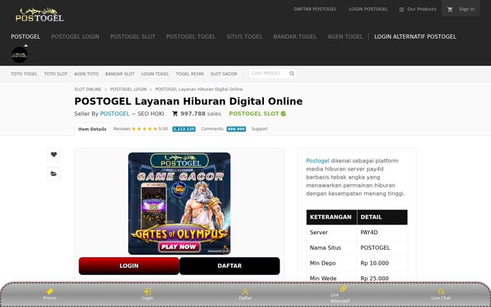The image size is (491, 307).
Task: Click the KETERANGAN table header
Action: (x=331, y=217)
